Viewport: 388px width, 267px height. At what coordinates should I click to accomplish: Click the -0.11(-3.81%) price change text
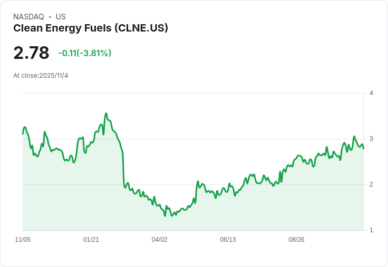point(85,53)
